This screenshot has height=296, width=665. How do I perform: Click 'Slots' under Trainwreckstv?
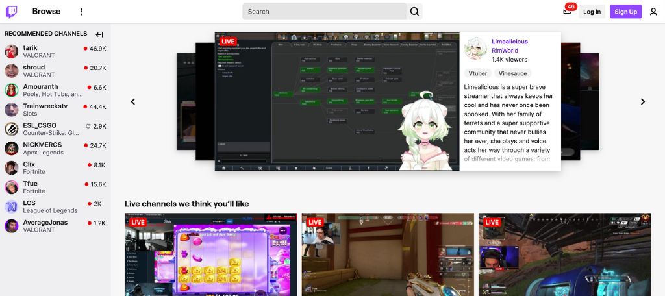[30, 114]
